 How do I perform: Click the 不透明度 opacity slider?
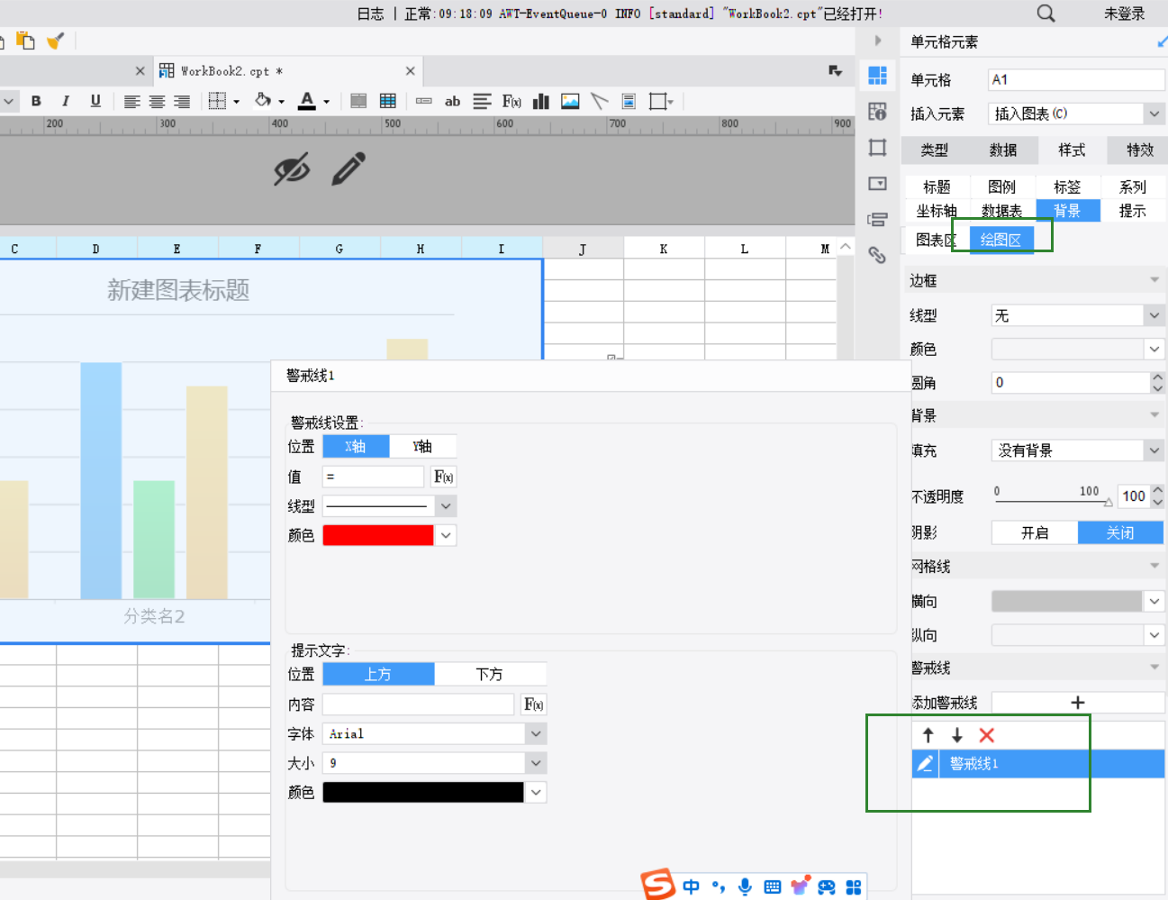coord(1053,500)
